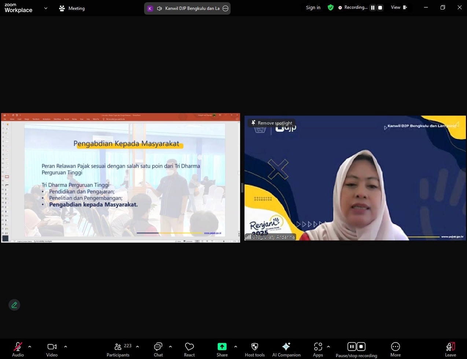This screenshot has width=467, height=359.
Task: Expand video options arrow next to Video
Action: pos(66,347)
